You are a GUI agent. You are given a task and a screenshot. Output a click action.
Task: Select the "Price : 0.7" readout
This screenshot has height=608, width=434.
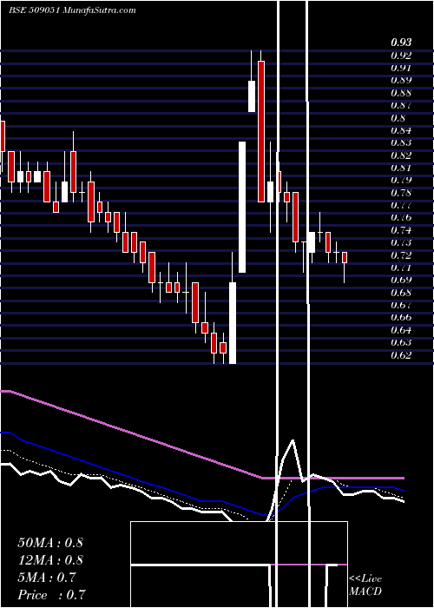[51, 595]
